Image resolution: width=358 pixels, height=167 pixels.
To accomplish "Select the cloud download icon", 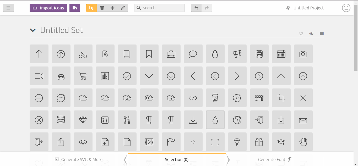I will pos(127,98).
